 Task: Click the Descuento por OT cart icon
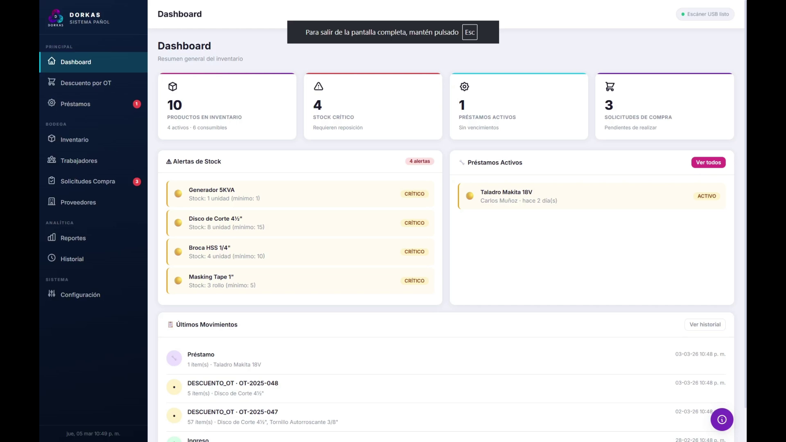(x=52, y=82)
